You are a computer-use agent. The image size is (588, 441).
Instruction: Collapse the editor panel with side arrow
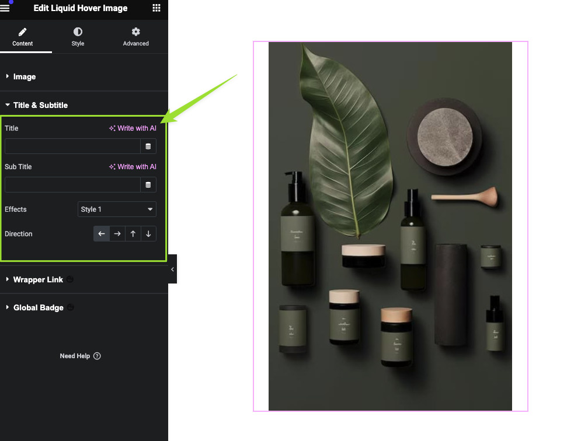coord(172,269)
